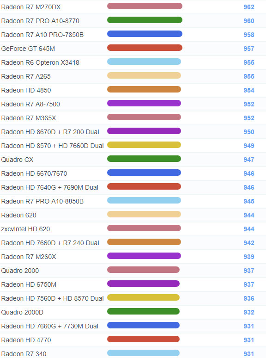Open the Radeon R7 M270DX entry

(x=31, y=7)
